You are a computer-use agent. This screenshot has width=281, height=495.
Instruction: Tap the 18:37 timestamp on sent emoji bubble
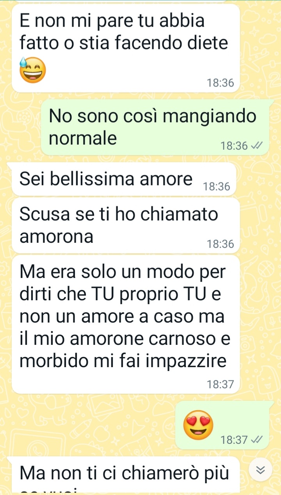pyautogui.click(x=234, y=440)
